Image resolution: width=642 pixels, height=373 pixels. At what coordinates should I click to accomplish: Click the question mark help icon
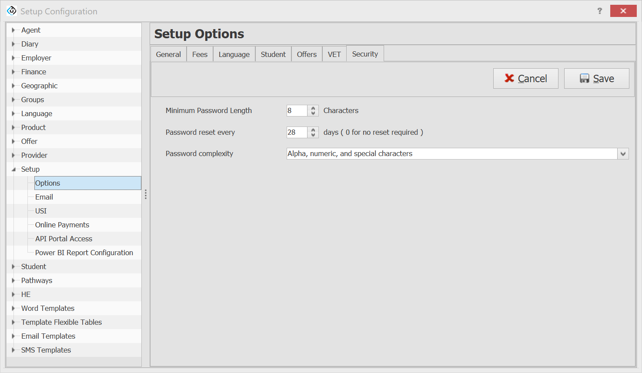point(599,11)
